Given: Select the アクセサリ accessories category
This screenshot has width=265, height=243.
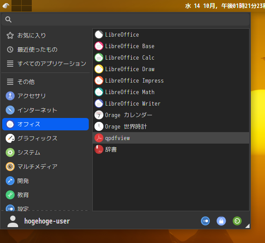Looking at the screenshot, I should click(x=45, y=96).
